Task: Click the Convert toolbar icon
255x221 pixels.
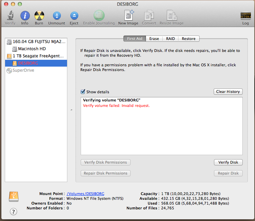Action: (x=149, y=15)
